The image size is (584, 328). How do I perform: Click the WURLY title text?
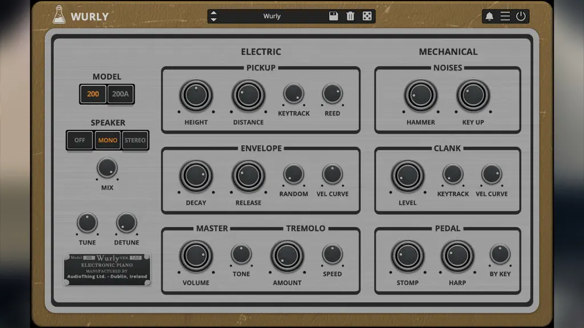(x=90, y=17)
